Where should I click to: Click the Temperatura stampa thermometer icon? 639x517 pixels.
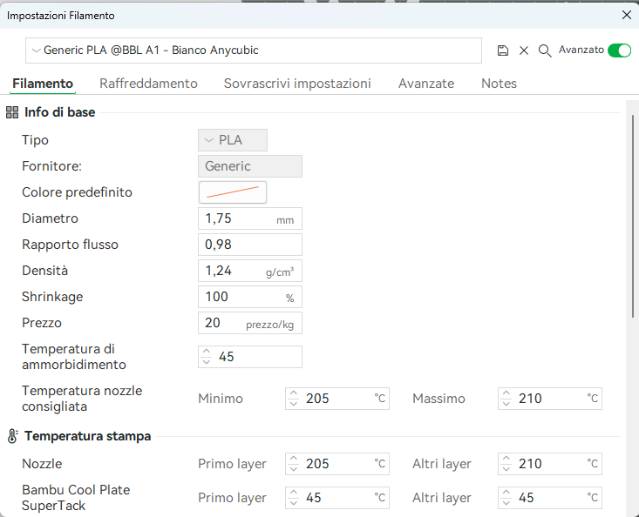point(12,436)
